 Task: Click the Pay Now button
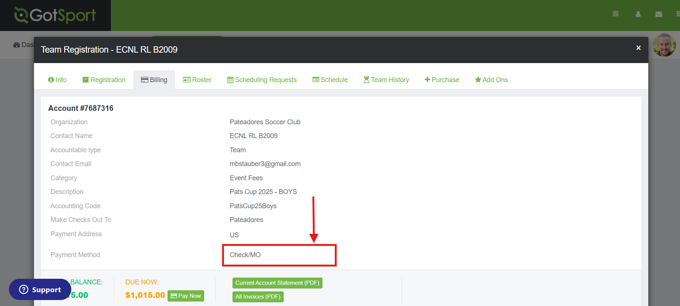[x=186, y=296]
